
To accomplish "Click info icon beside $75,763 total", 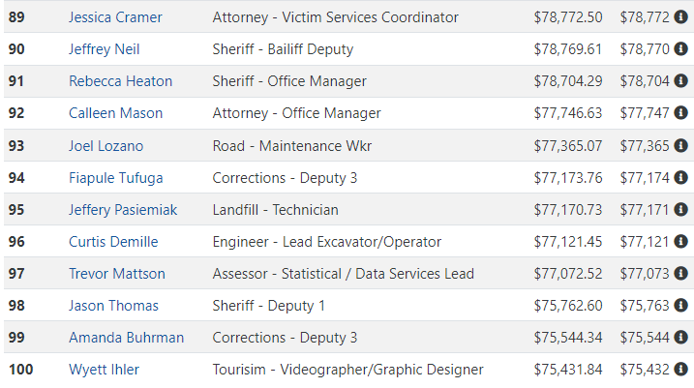I will pos(680,305).
